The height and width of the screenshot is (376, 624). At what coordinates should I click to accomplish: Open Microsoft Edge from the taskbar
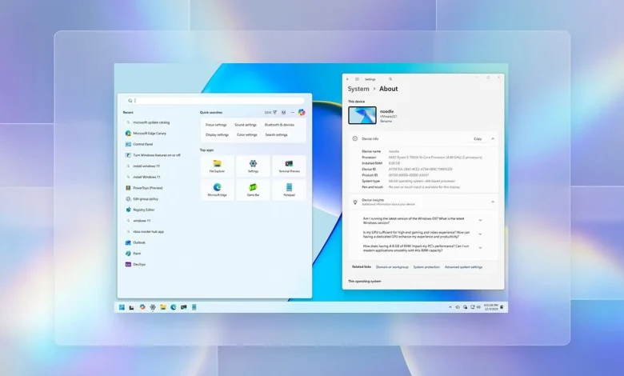pos(174,307)
